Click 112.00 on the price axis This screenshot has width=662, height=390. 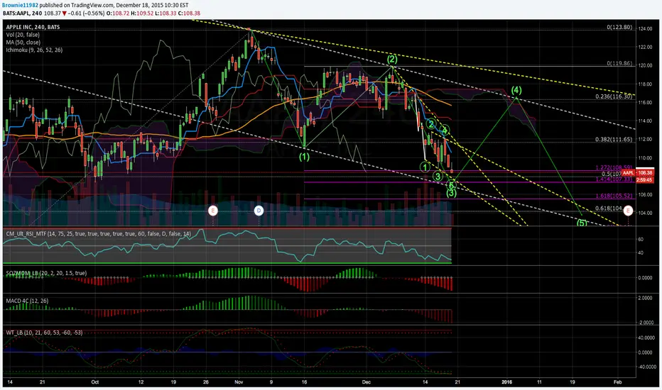coord(645,140)
